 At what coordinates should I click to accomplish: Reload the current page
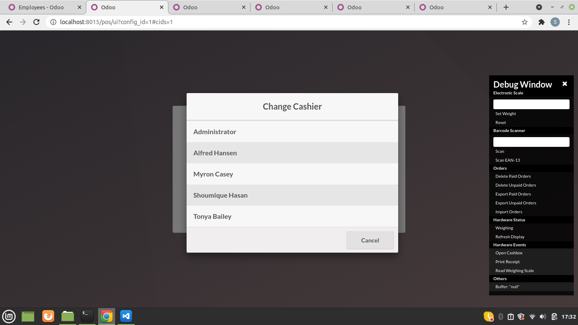[36, 22]
